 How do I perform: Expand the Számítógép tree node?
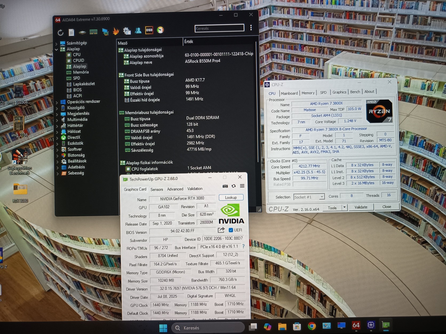[x=57, y=43]
